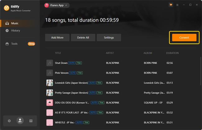
Task: Click AUTO tag on WHISTLE -JP Ver.-
Action: pyautogui.click(x=79, y=123)
